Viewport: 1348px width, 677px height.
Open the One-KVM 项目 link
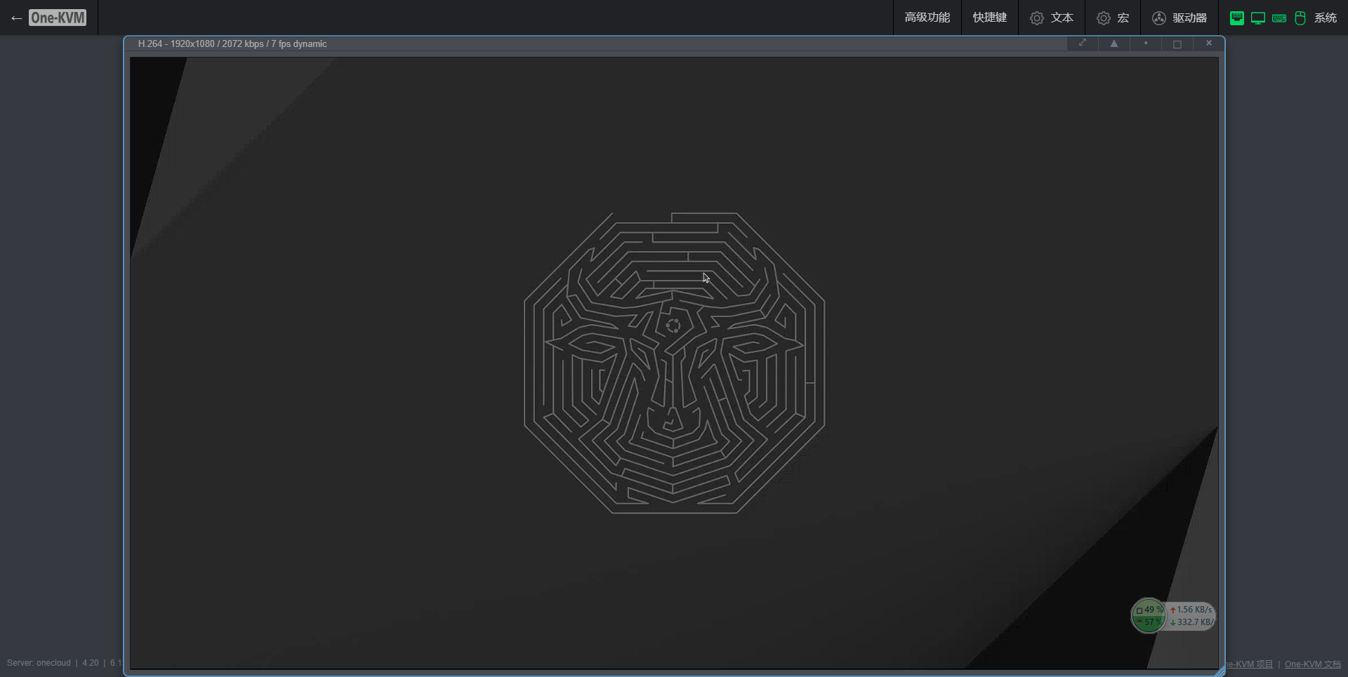coord(1250,664)
